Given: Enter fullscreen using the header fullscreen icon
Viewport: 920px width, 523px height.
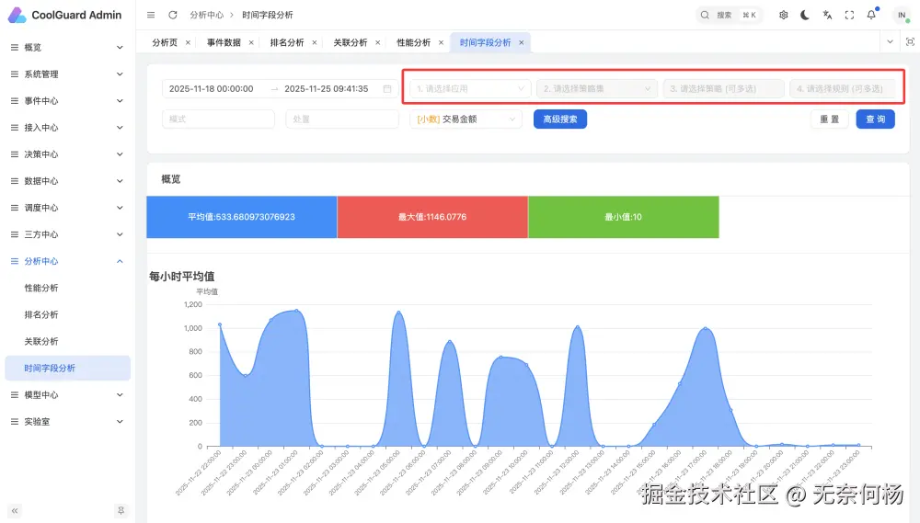Looking at the screenshot, I should tap(849, 15).
